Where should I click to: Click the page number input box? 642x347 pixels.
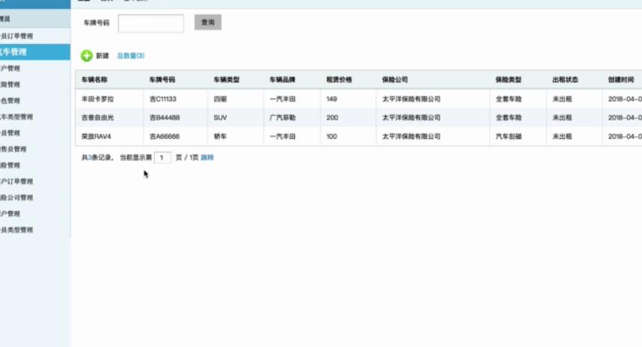point(162,158)
